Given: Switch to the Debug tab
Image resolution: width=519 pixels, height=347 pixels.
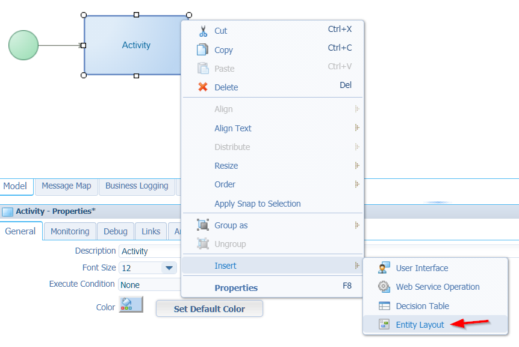Looking at the screenshot, I should pyautogui.click(x=115, y=231).
